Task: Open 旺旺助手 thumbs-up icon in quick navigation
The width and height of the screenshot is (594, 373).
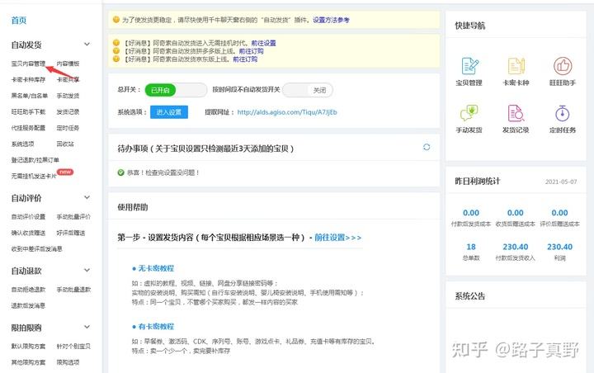Action: (x=563, y=66)
